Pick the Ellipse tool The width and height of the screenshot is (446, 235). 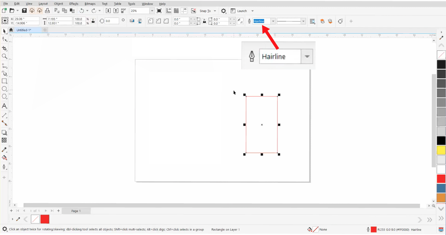pos(5,89)
